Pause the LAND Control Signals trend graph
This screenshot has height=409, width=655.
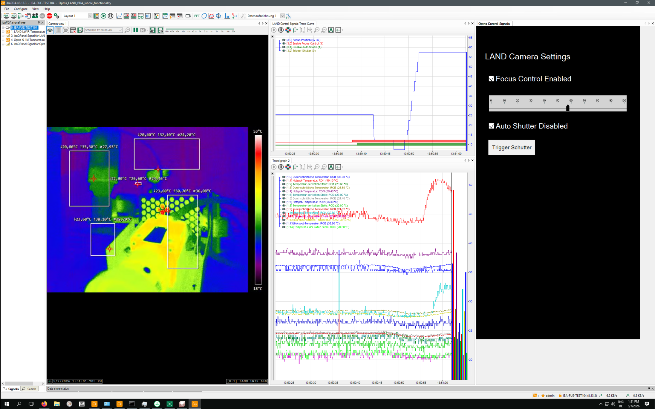[281, 30]
